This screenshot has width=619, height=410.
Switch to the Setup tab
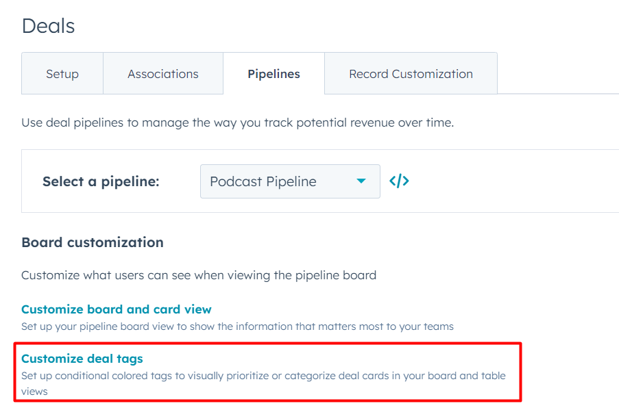pos(62,74)
